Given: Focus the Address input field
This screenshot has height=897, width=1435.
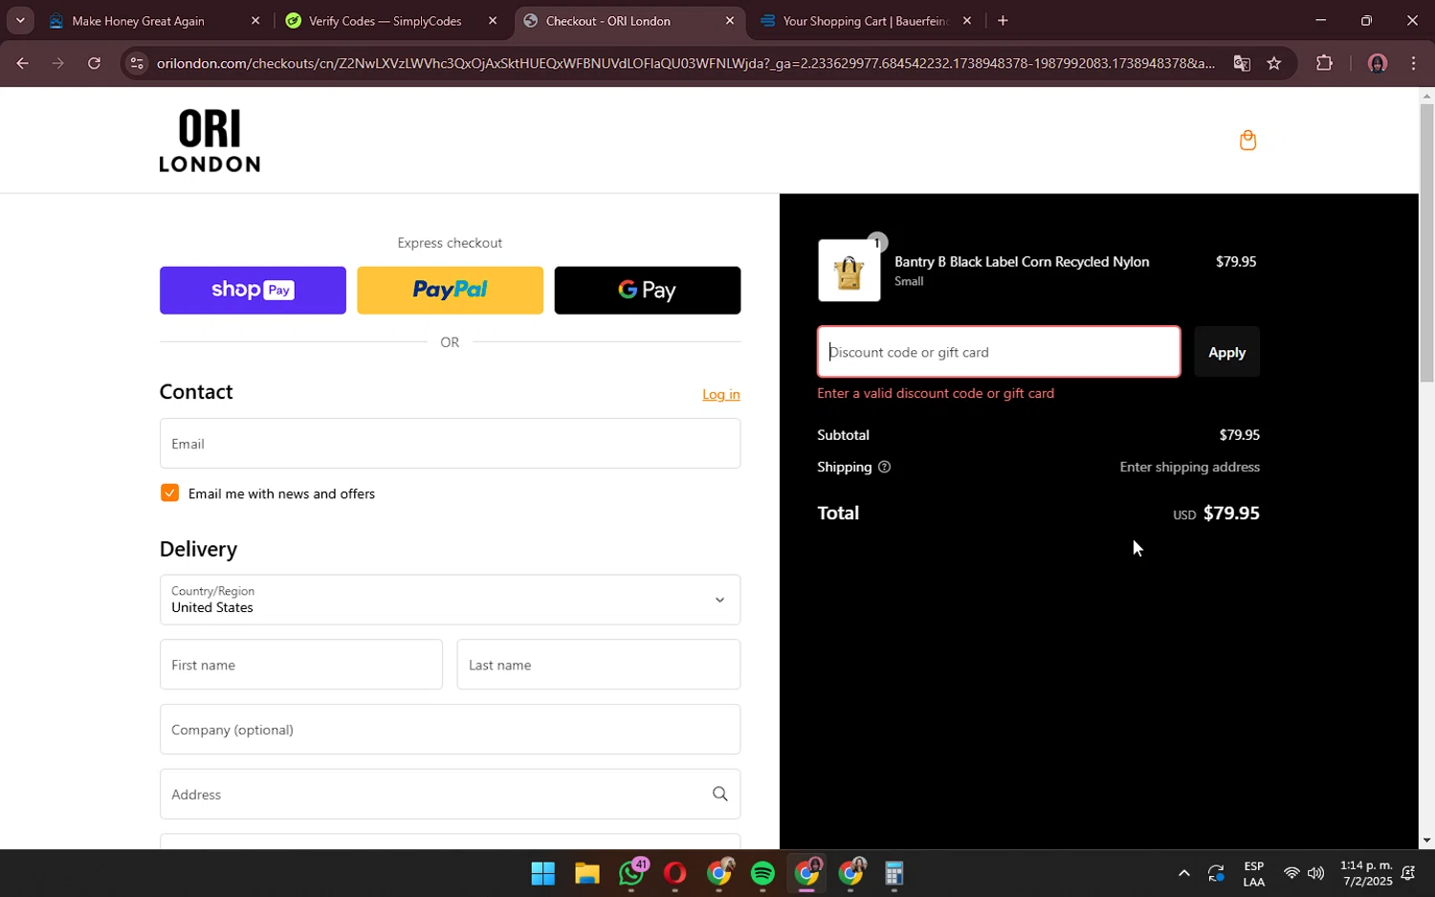Looking at the screenshot, I should 450,794.
